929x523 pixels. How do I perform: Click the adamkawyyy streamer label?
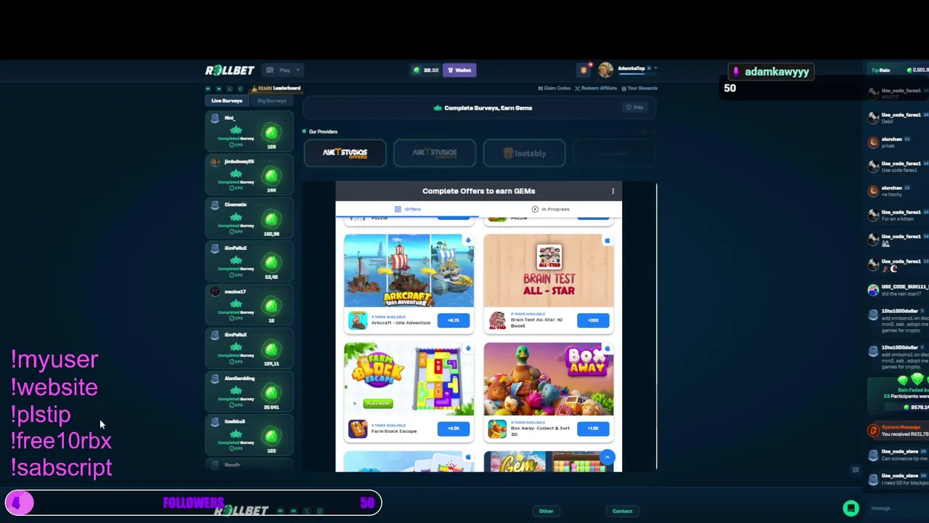click(x=770, y=72)
